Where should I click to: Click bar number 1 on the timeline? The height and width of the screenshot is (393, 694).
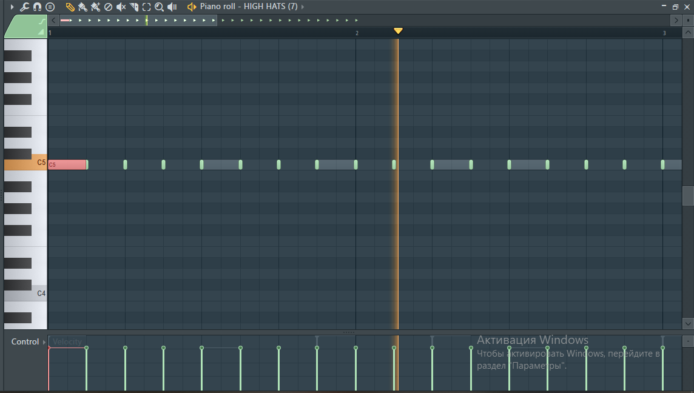50,33
